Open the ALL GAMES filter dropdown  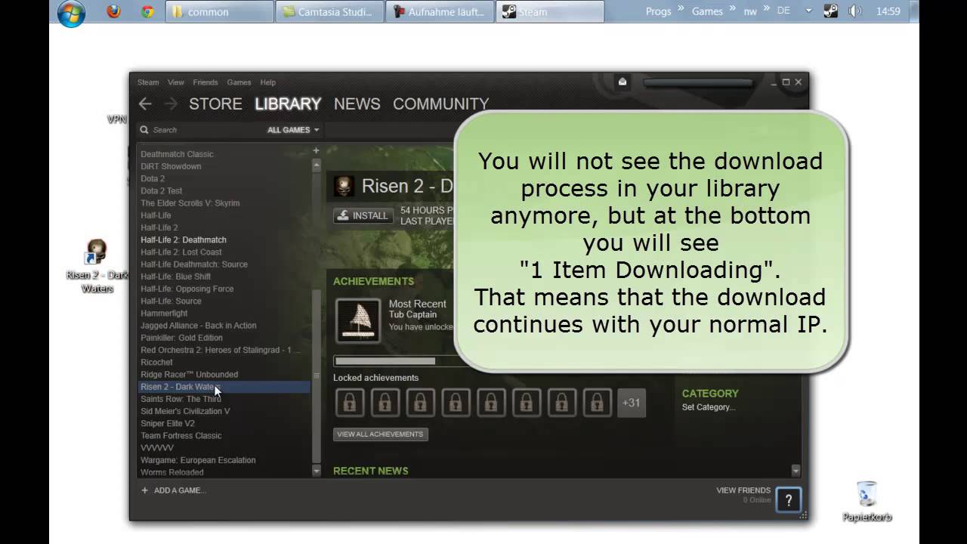pos(293,130)
